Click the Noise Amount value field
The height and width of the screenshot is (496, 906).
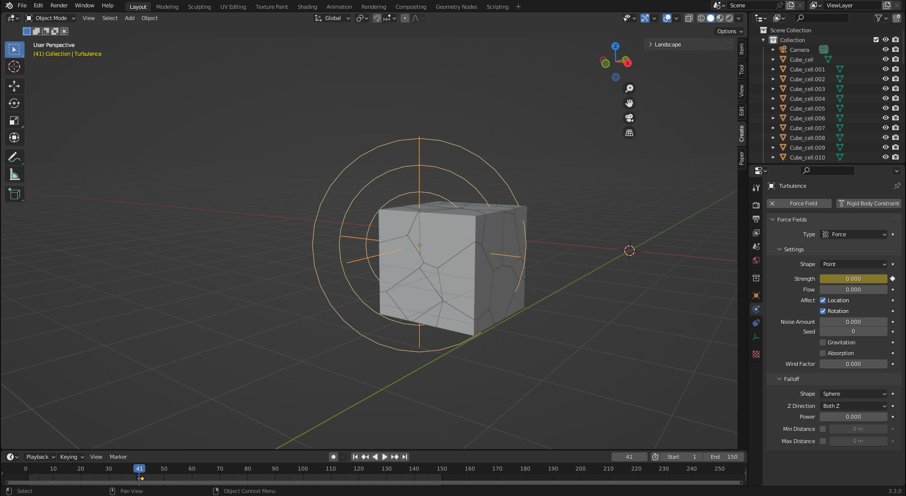853,322
